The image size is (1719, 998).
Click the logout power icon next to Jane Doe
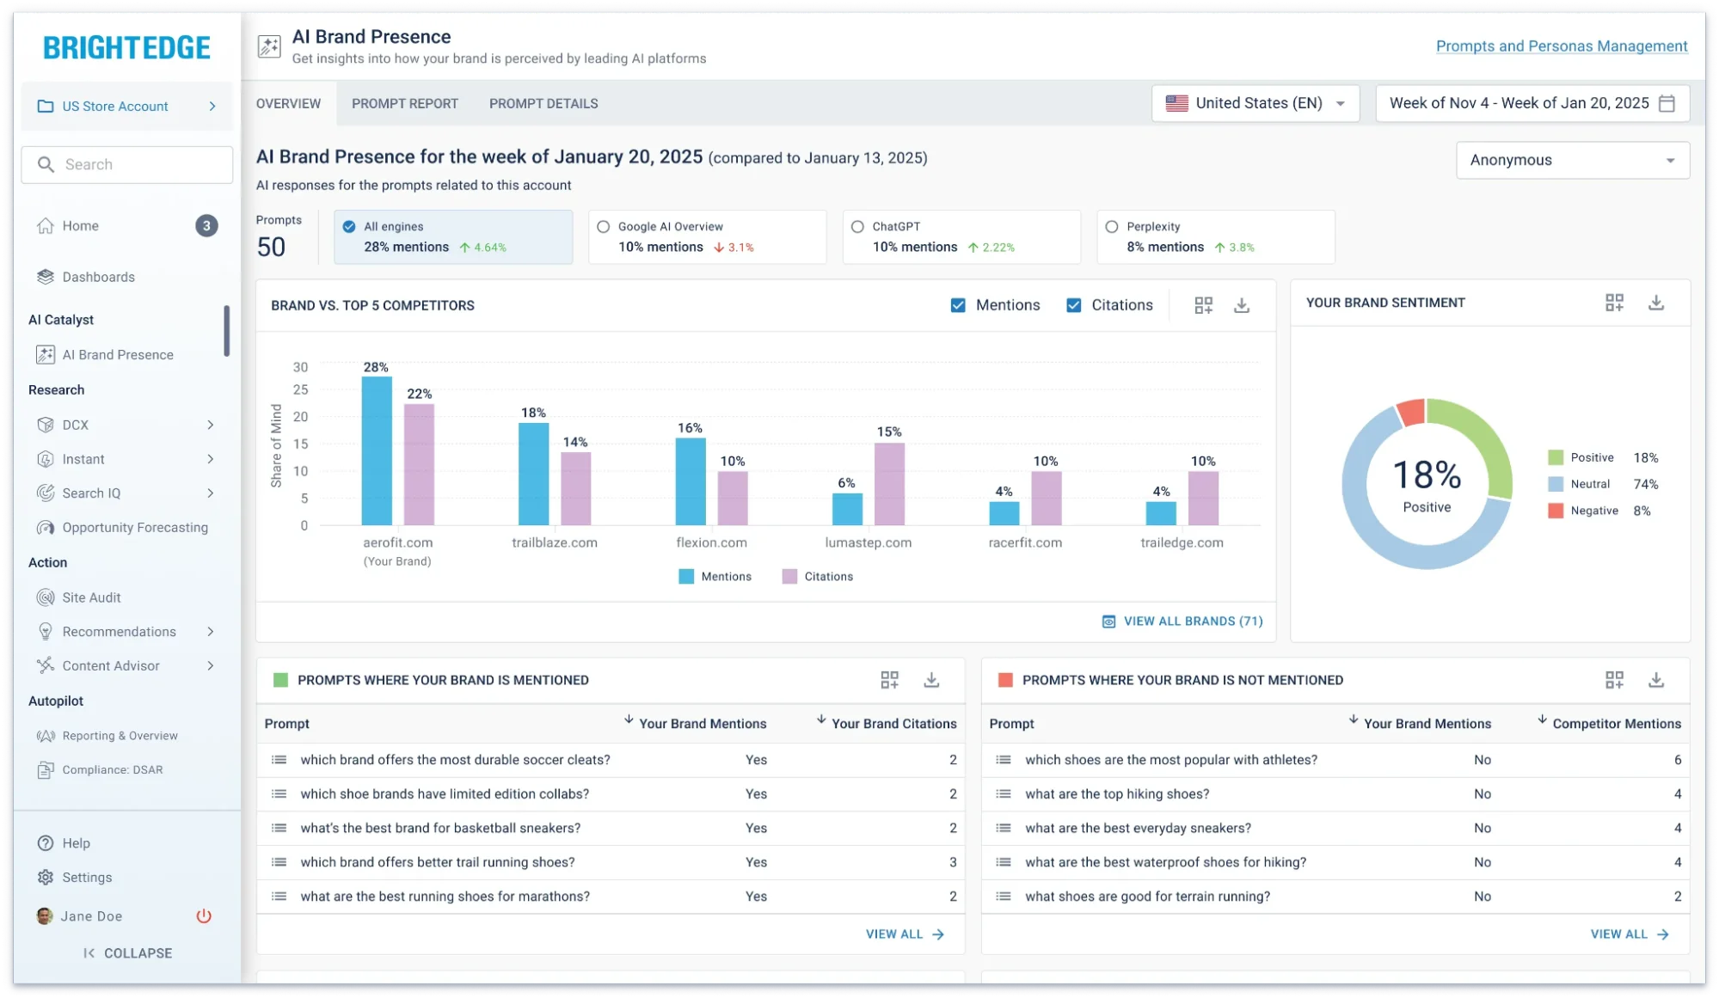coord(204,915)
